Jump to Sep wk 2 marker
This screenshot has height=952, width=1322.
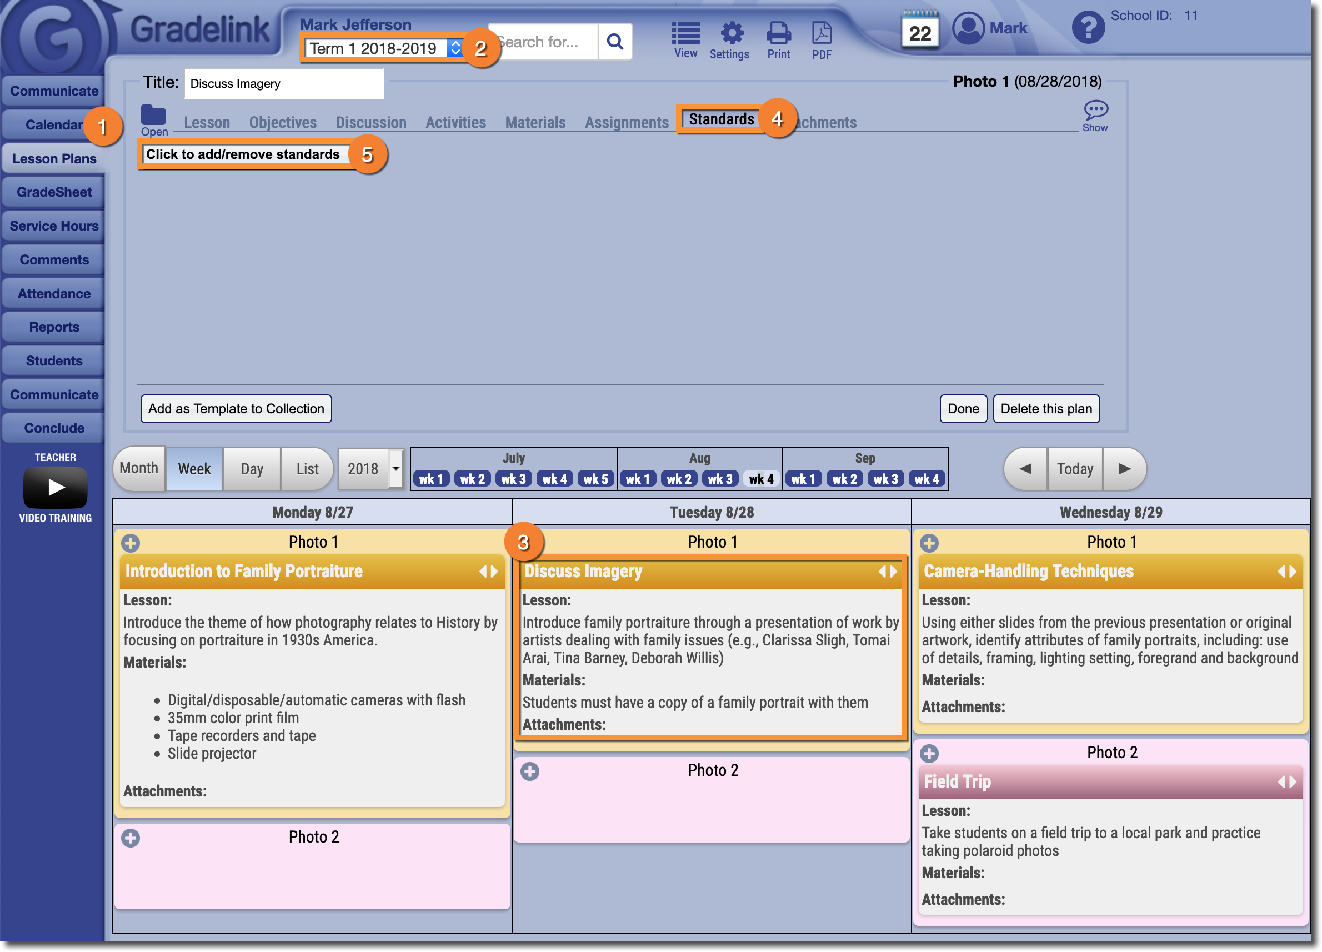pos(844,479)
